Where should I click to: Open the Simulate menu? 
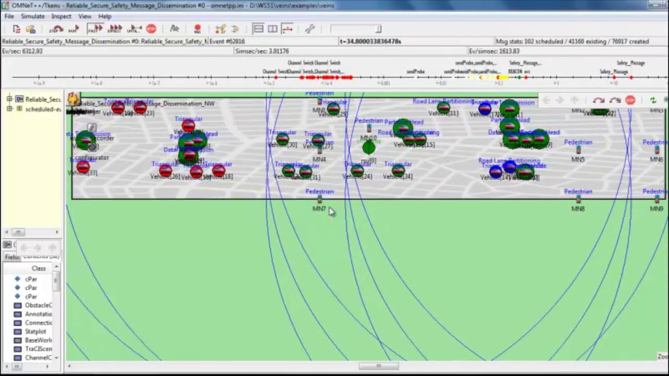click(32, 16)
